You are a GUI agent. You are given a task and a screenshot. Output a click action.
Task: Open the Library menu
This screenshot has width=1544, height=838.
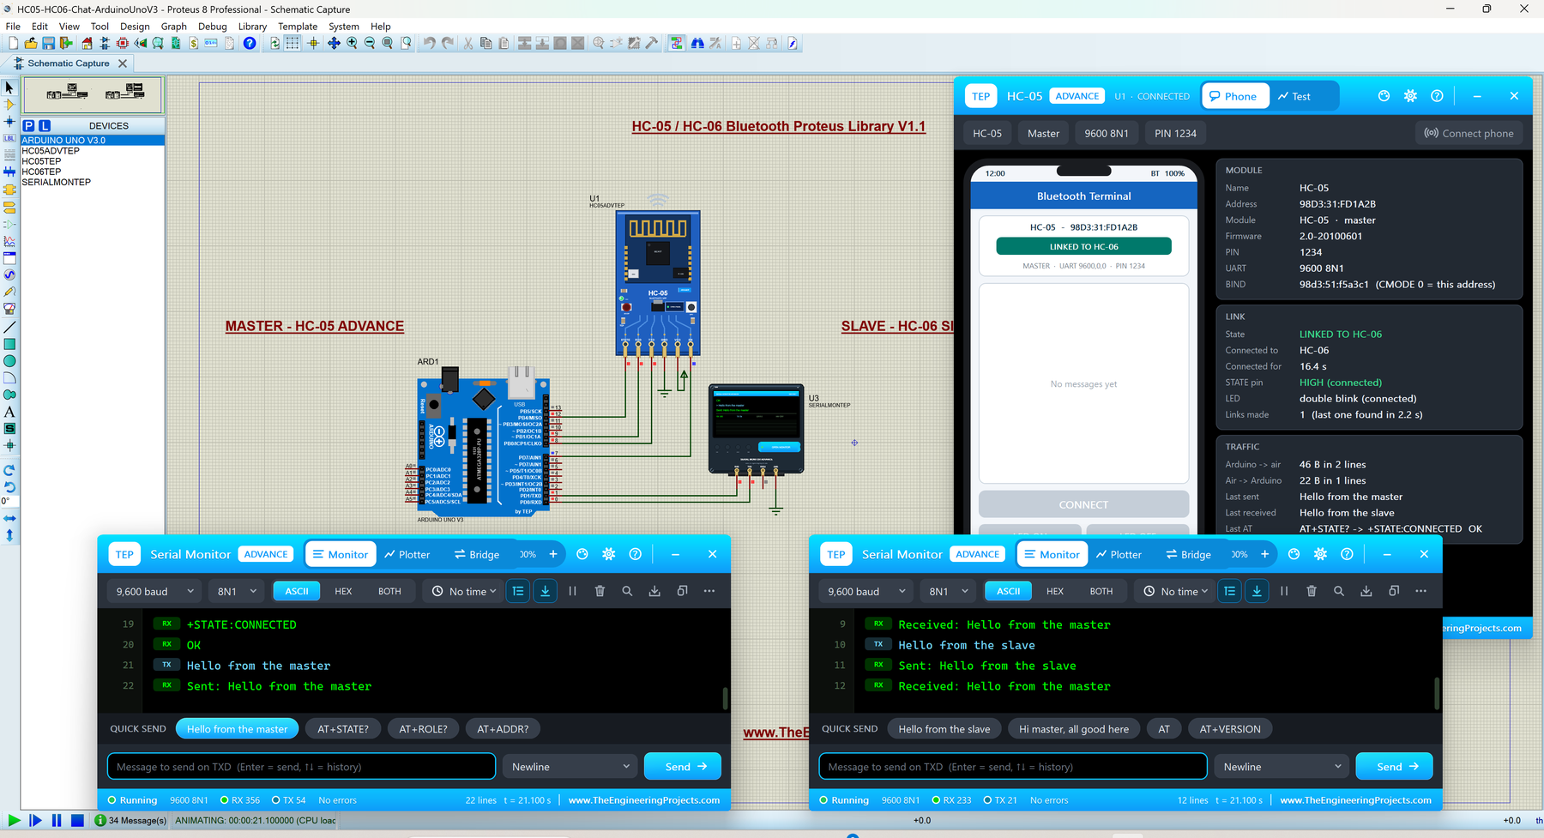tap(252, 27)
